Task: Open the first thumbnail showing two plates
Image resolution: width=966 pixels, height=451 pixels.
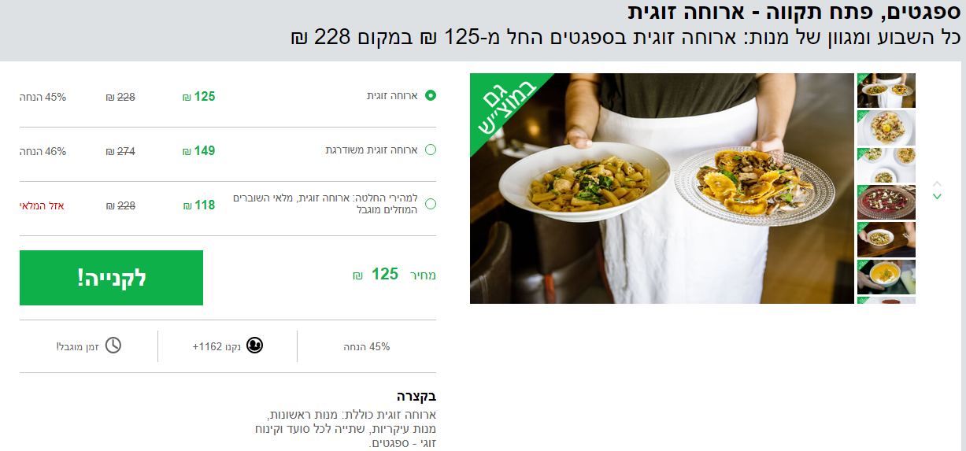Action: click(886, 91)
